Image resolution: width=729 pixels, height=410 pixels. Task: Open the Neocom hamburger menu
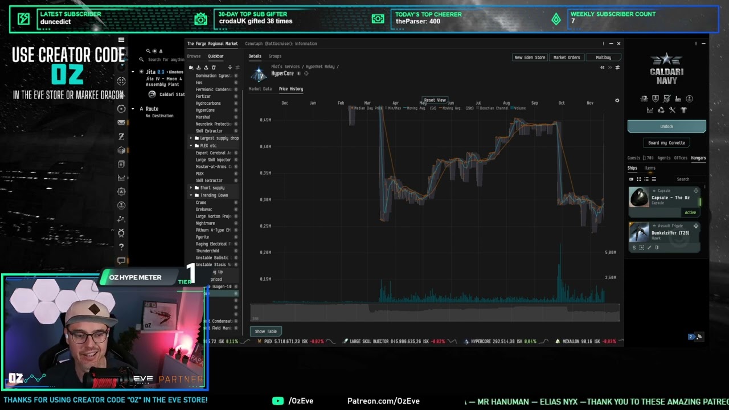121,40
